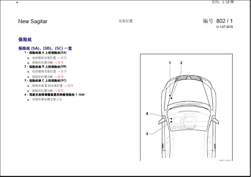Open 章节 link for SA 保险丝位置分配
251x177 pixels.
coord(60,62)
